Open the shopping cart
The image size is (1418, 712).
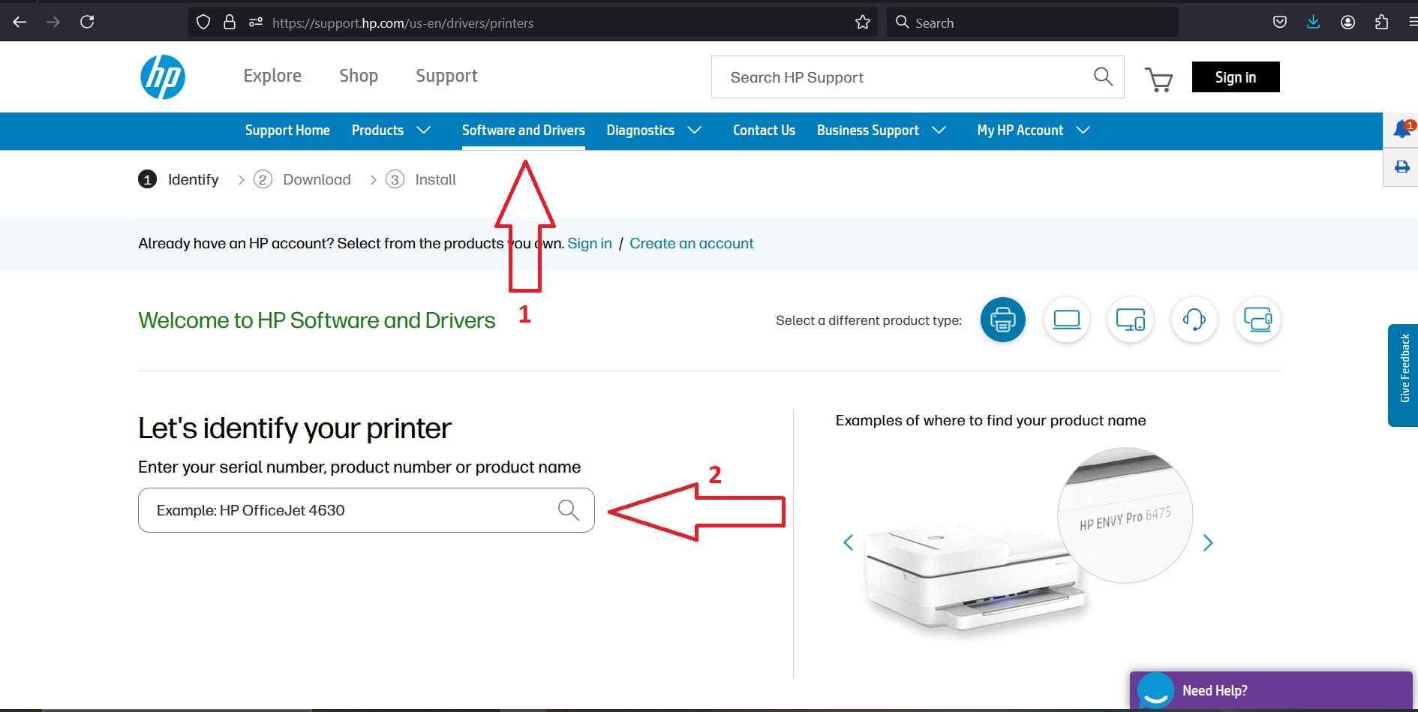tap(1158, 79)
